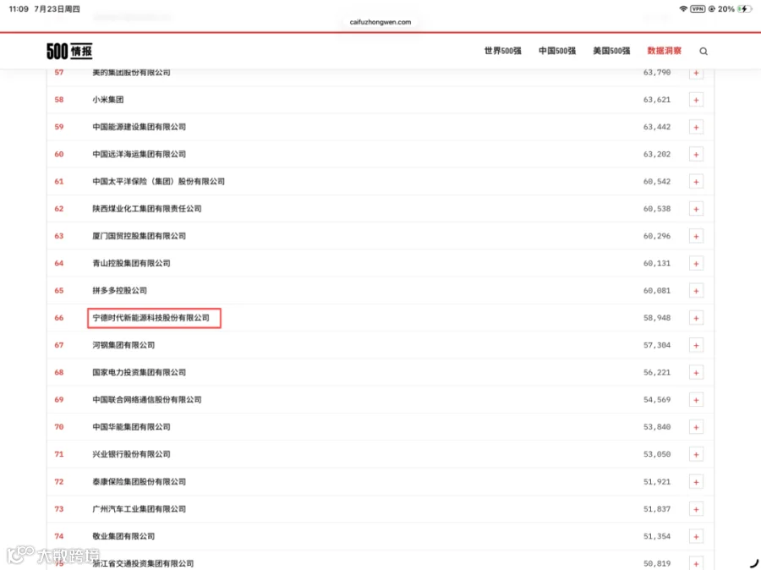Expand the plus for 小米集团 row
Viewport: 761px width, 570px height.
click(696, 100)
